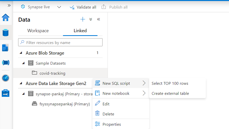This screenshot has height=129, width=229.
Task: Click the Azure Blob Storage count 1
Action: (97, 53)
